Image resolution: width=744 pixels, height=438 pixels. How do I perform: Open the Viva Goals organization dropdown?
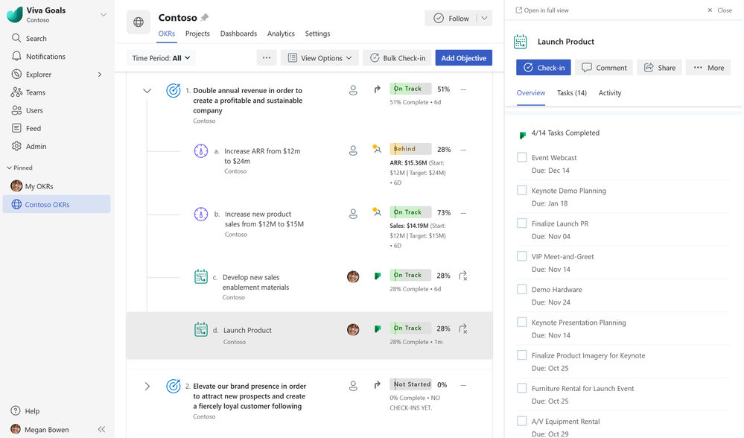103,15
